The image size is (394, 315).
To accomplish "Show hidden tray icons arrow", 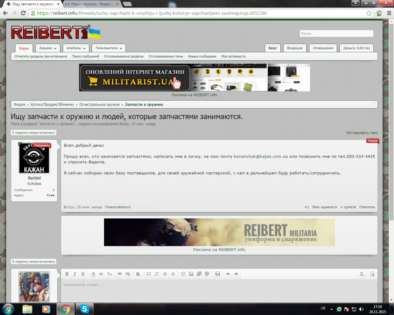I will point(332,309).
